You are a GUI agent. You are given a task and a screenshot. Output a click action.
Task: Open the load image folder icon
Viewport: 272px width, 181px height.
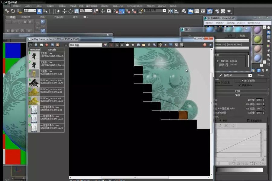(x=144, y=45)
